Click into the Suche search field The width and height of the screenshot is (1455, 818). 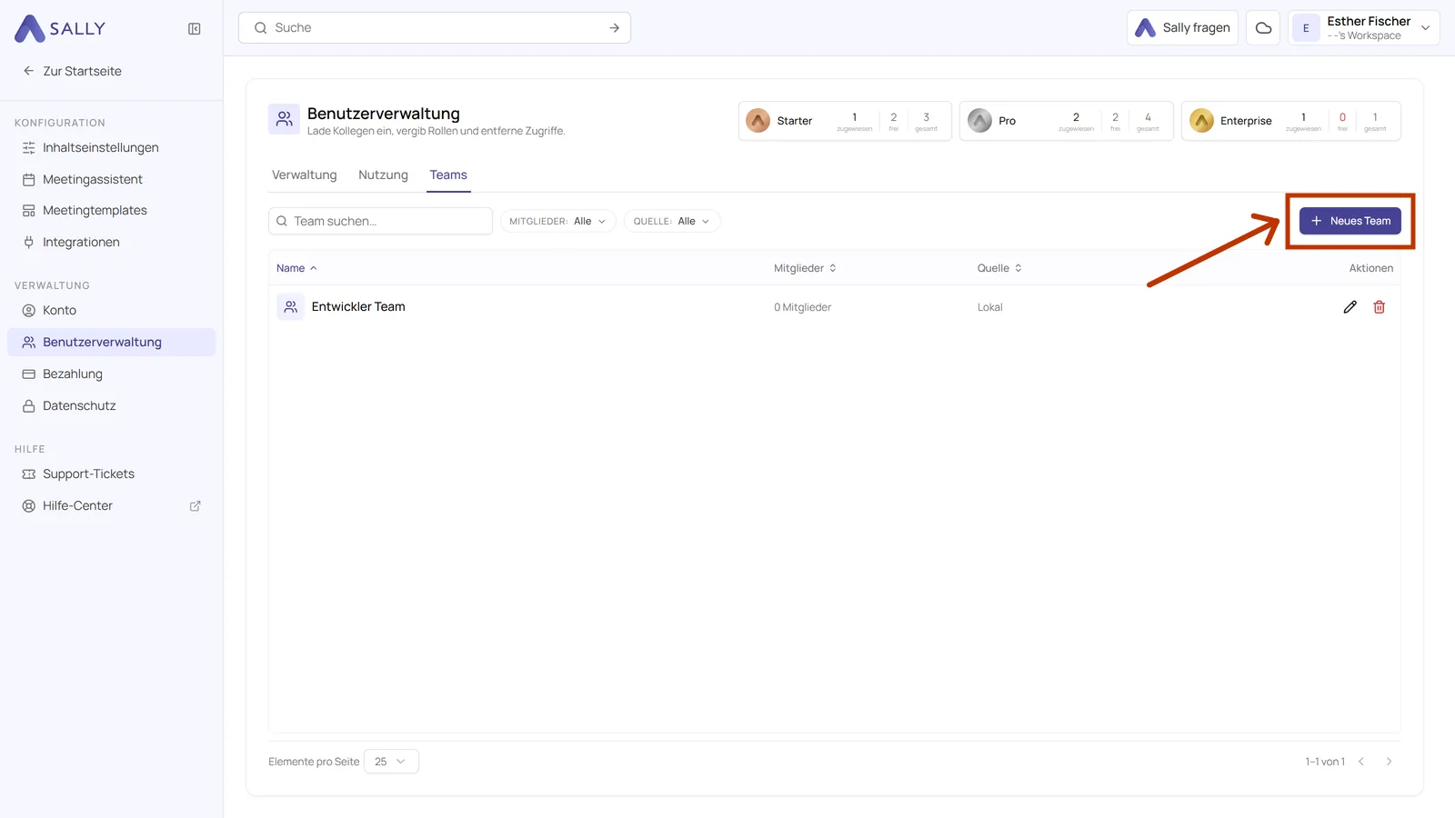pyautogui.click(x=435, y=28)
